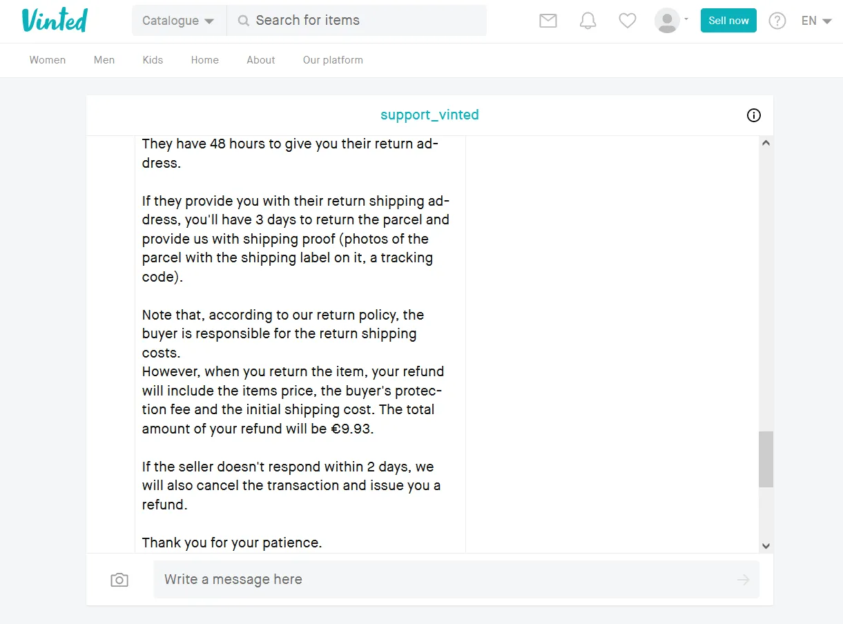Image resolution: width=843 pixels, height=624 pixels.
Task: Show conversation info icon
Action: click(x=754, y=115)
